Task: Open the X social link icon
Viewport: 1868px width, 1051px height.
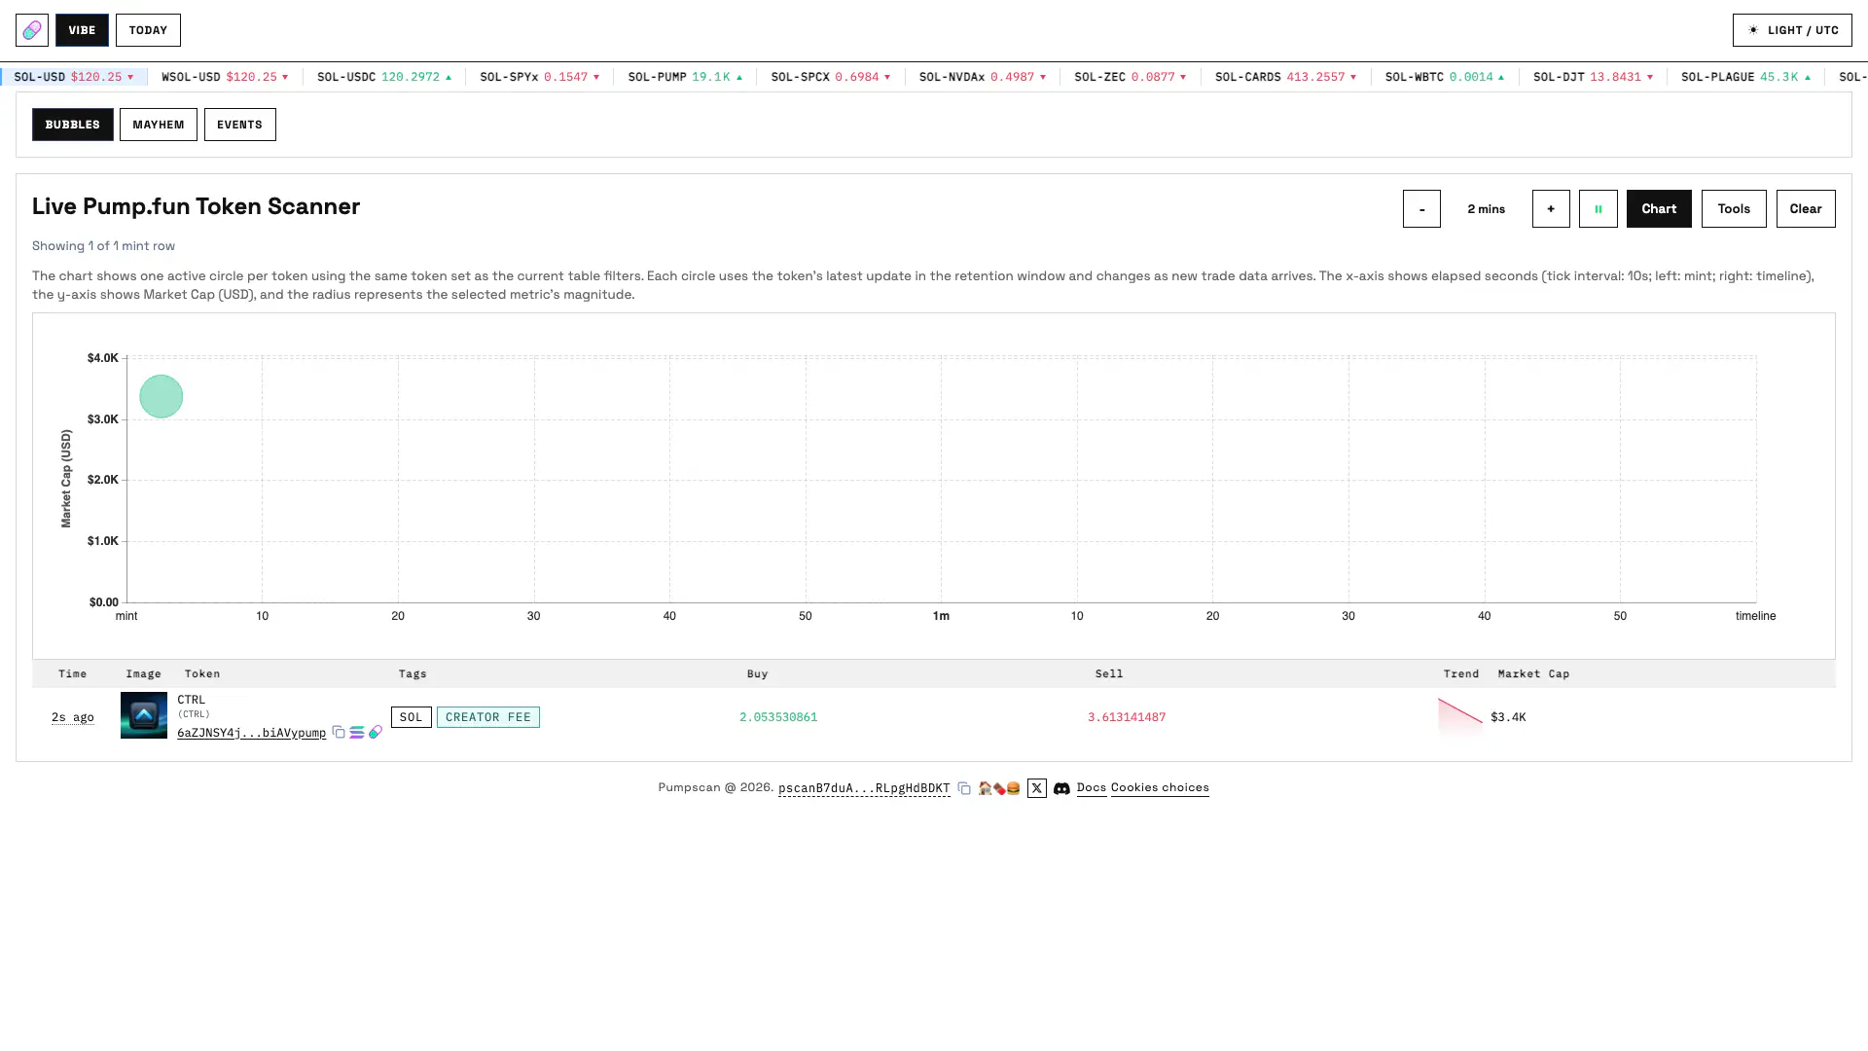Action: click(1037, 788)
